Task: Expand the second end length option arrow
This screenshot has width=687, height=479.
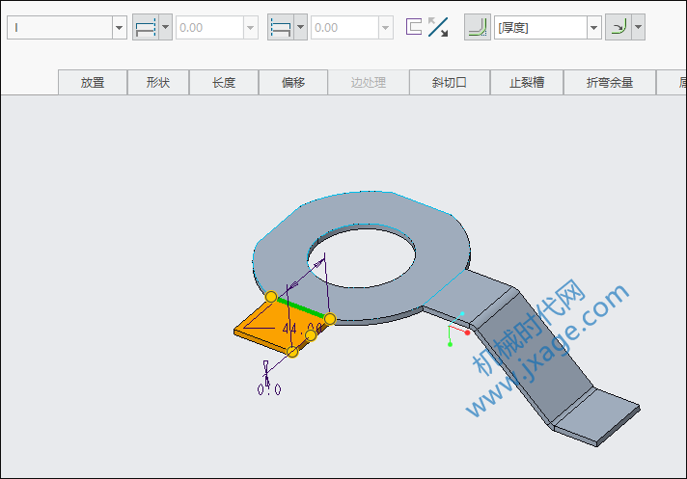Action: coord(301,27)
